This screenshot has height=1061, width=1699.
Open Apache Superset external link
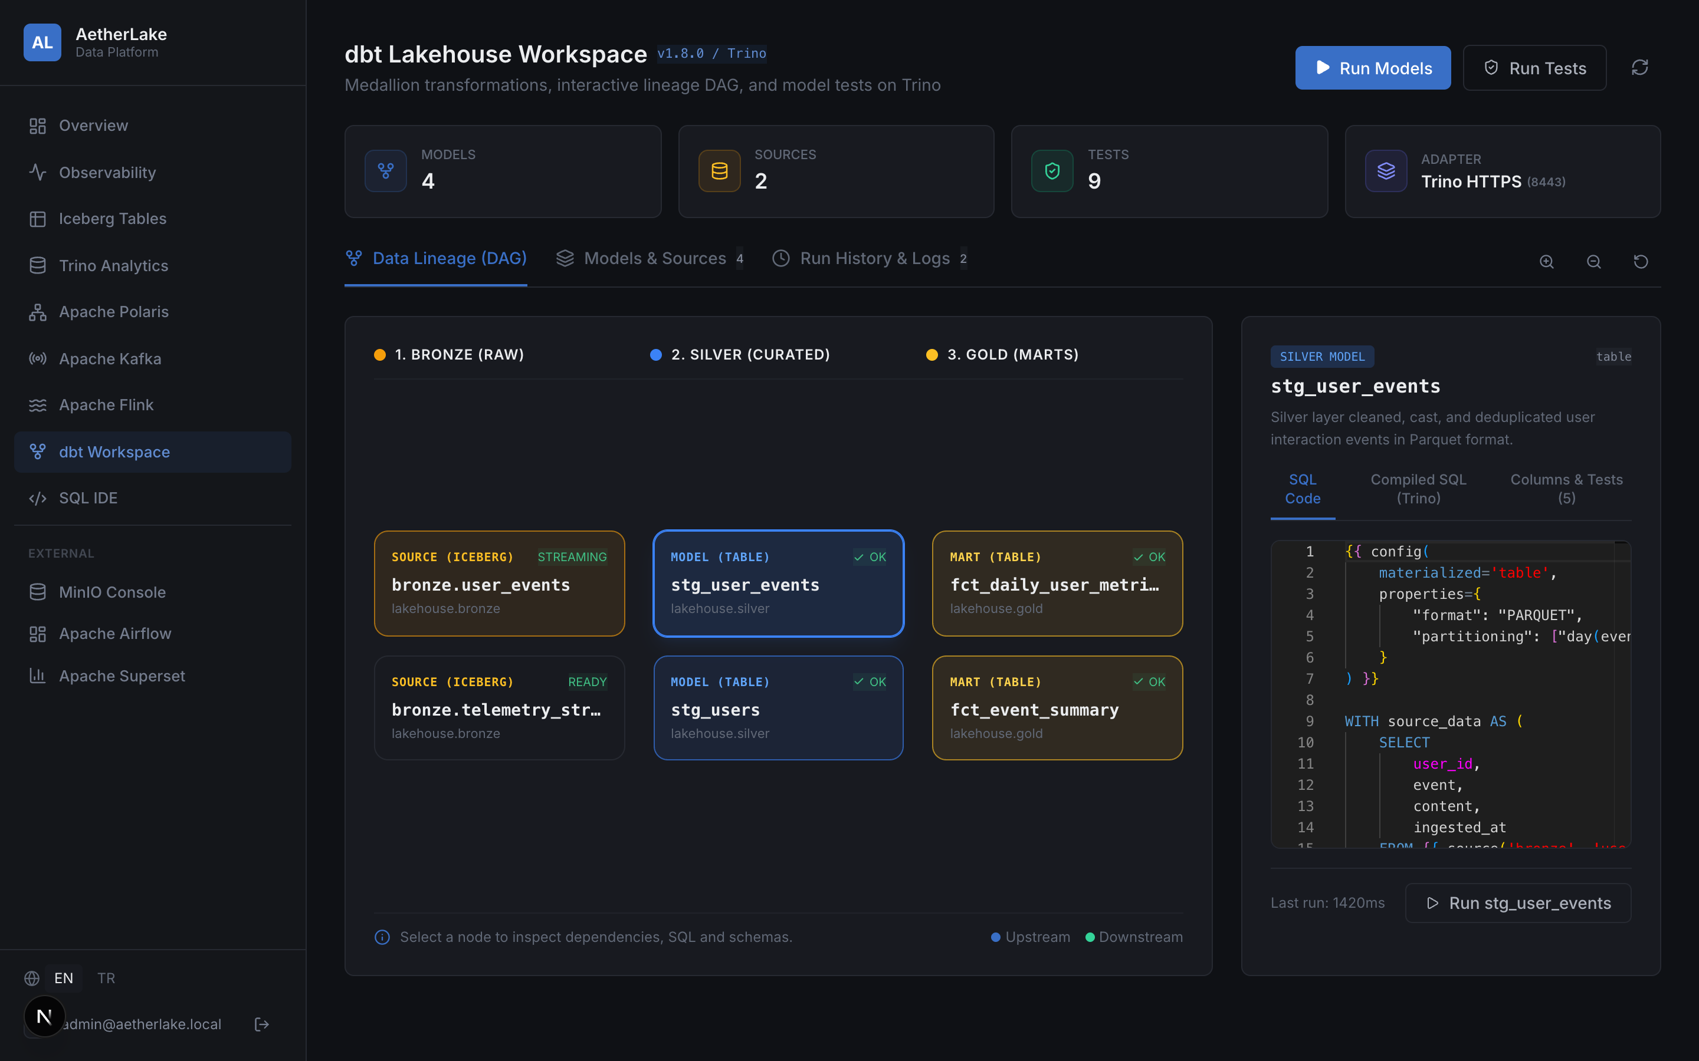click(x=152, y=676)
